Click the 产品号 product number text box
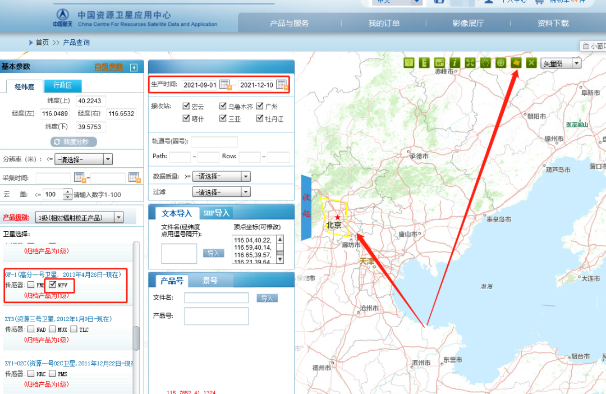Screen dimensions: 606x394 pyautogui.click(x=217, y=317)
